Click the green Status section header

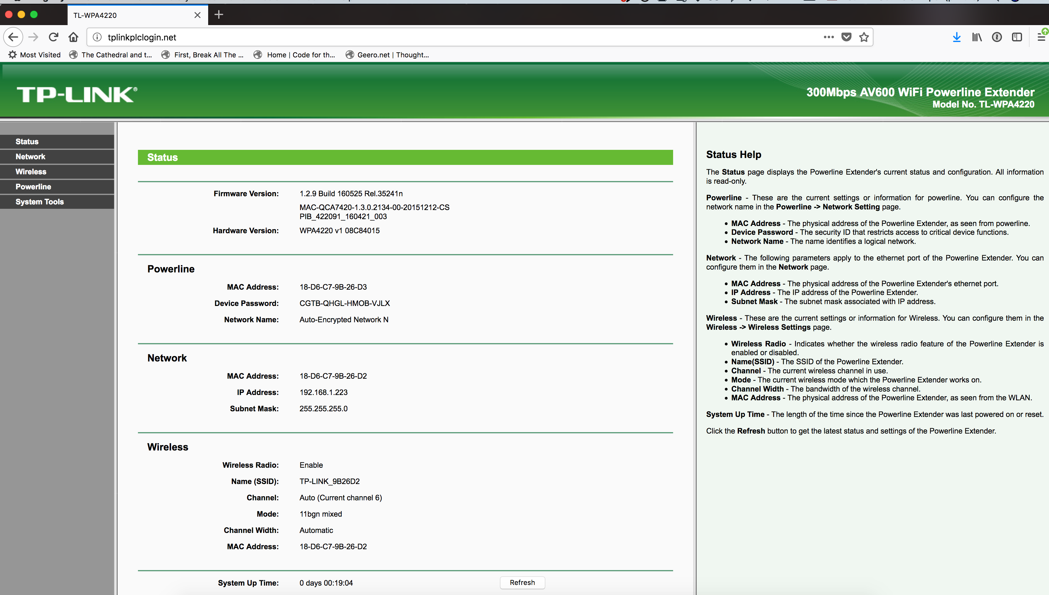click(x=405, y=157)
